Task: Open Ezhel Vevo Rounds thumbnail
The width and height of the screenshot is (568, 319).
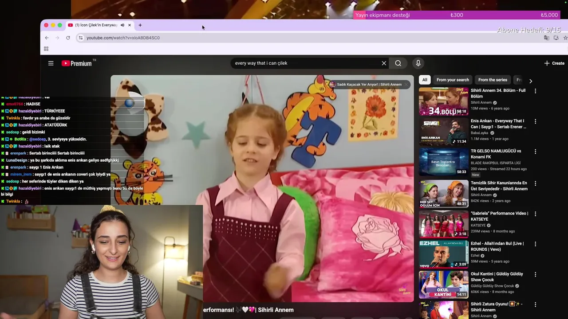Action: [x=443, y=254]
